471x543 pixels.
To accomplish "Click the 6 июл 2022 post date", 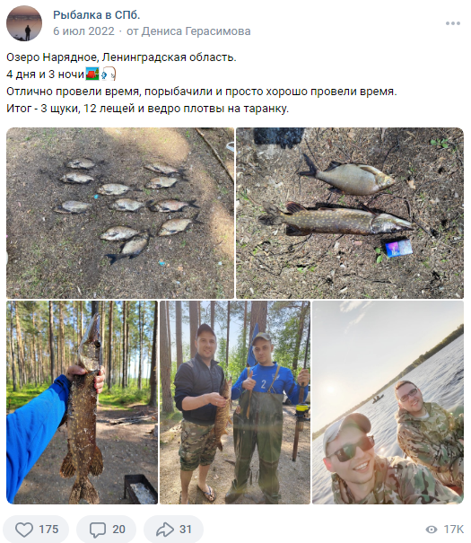I will coord(83,31).
